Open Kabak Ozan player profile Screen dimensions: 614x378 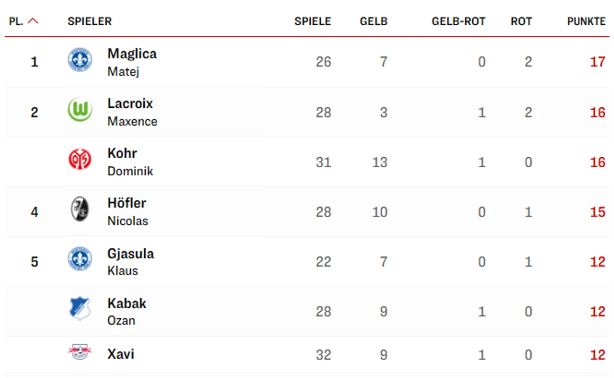[x=126, y=311]
